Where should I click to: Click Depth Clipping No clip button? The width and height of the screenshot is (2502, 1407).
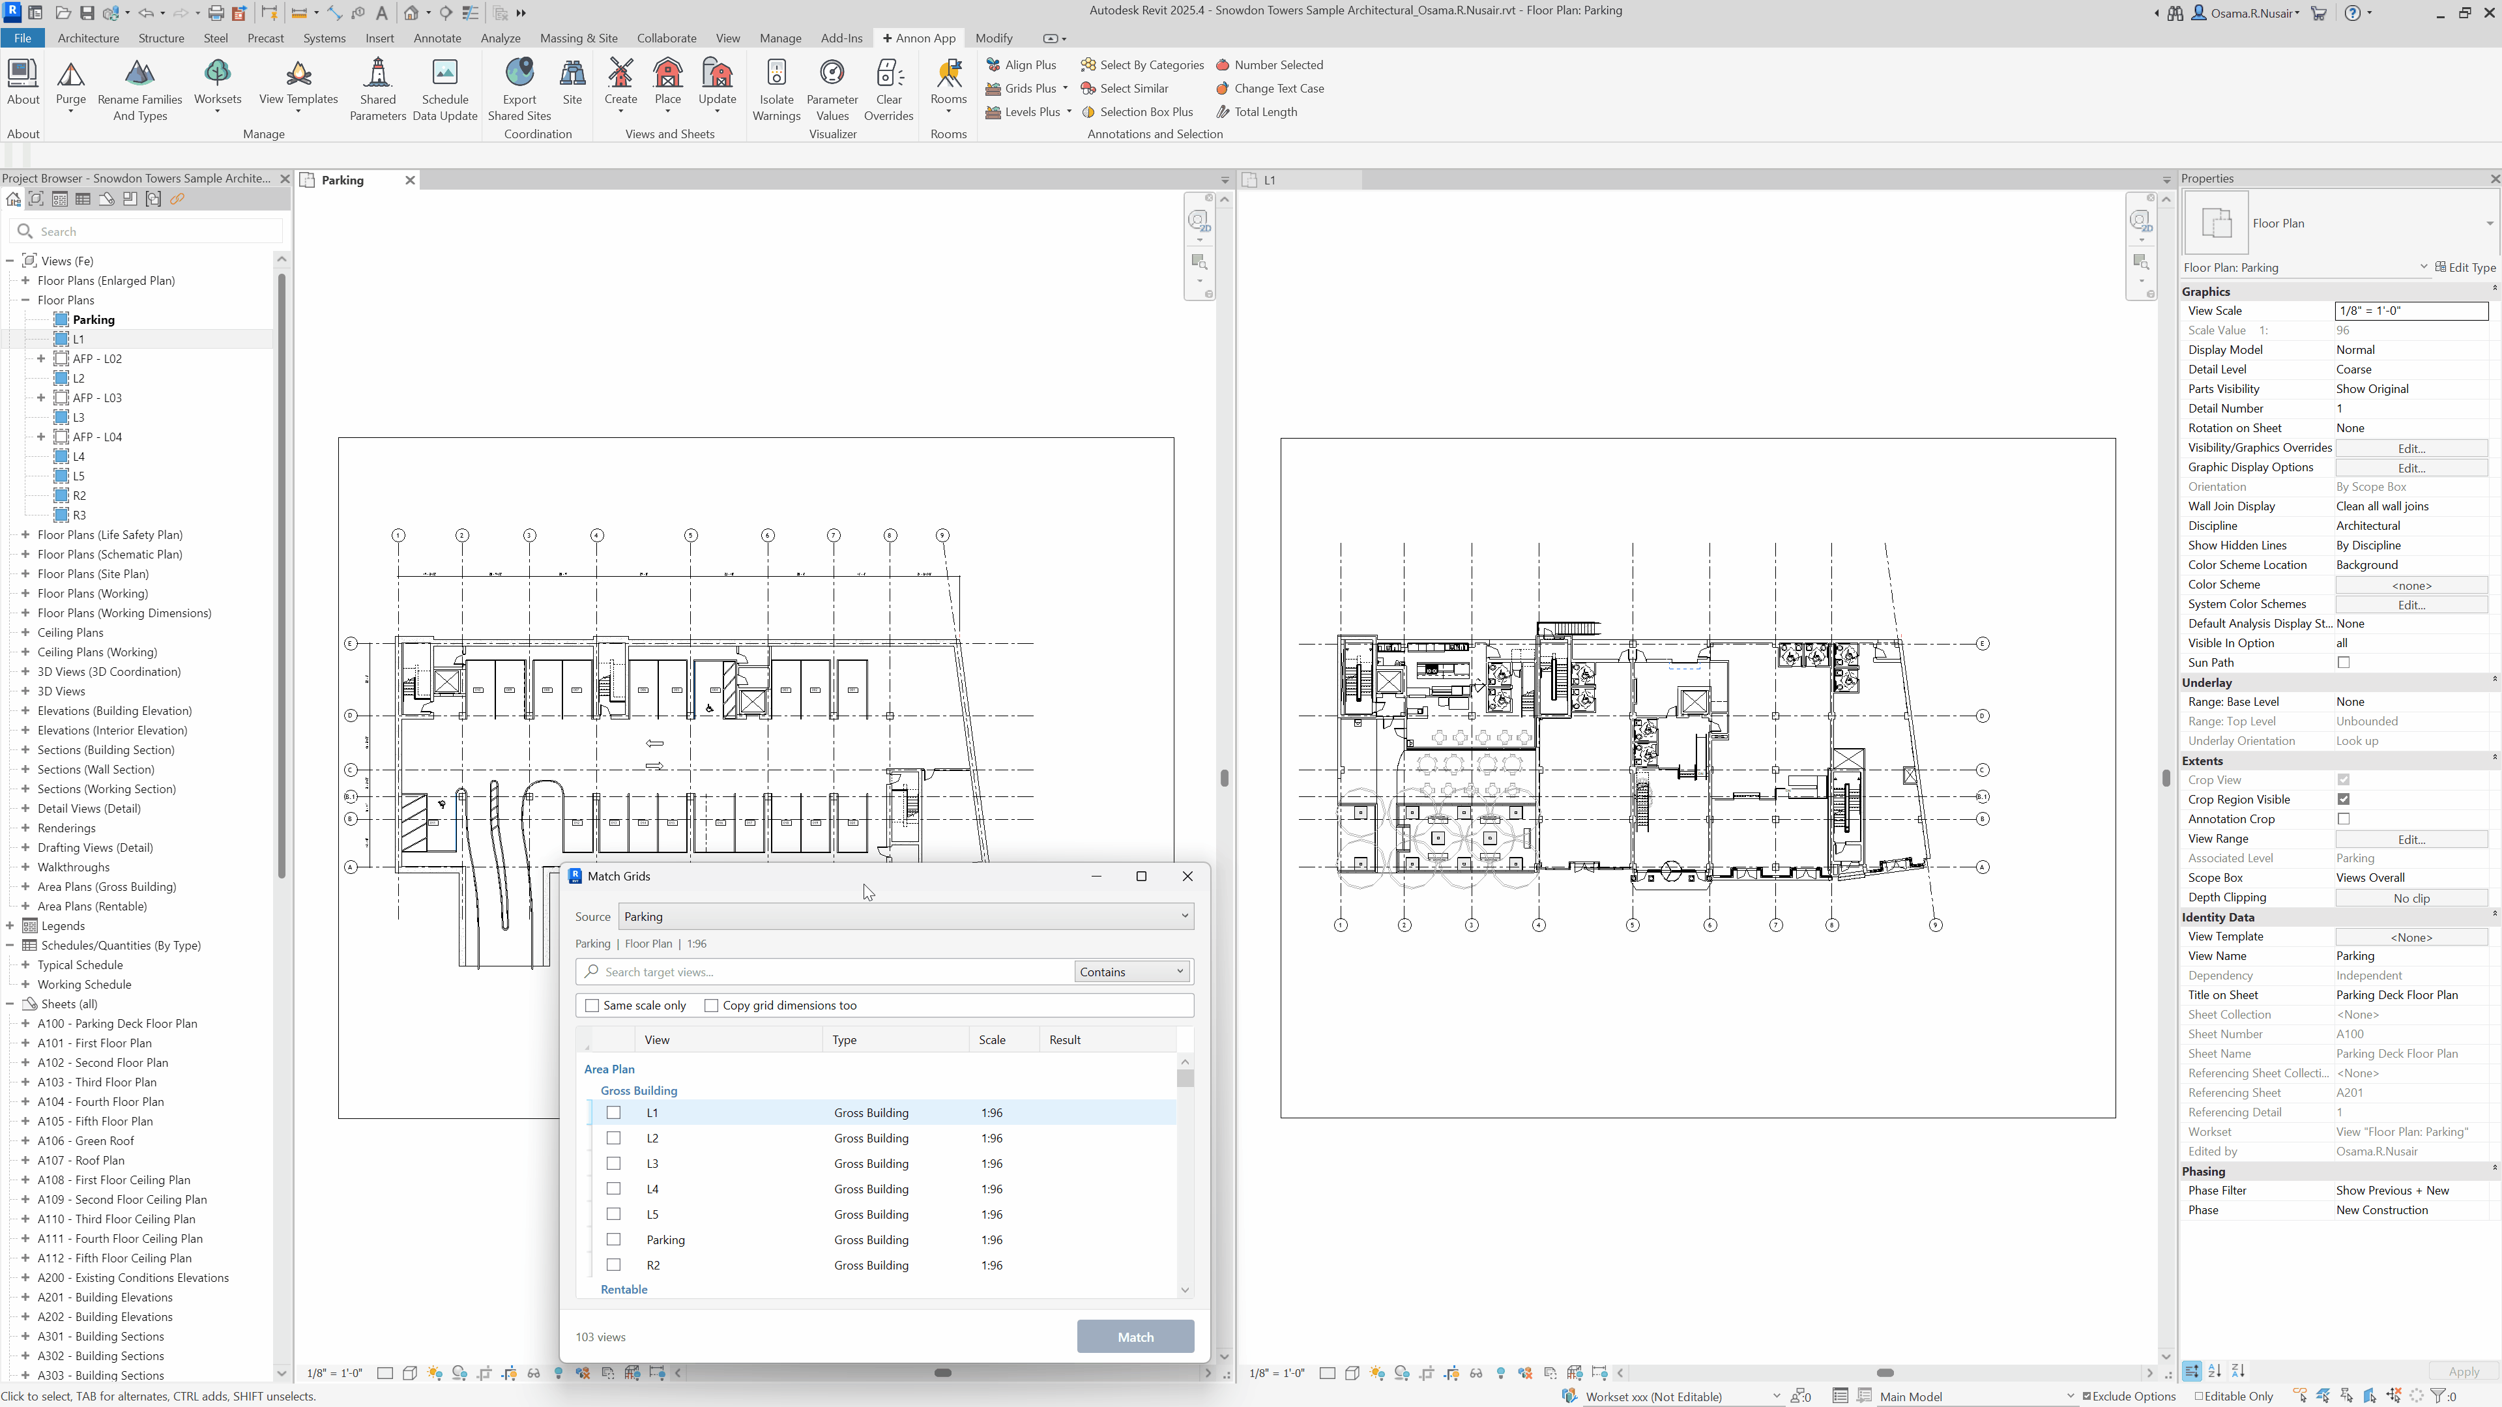pos(2411,898)
